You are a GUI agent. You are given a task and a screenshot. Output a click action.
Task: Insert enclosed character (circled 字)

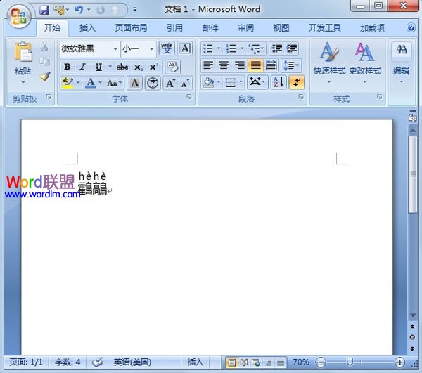click(x=153, y=83)
